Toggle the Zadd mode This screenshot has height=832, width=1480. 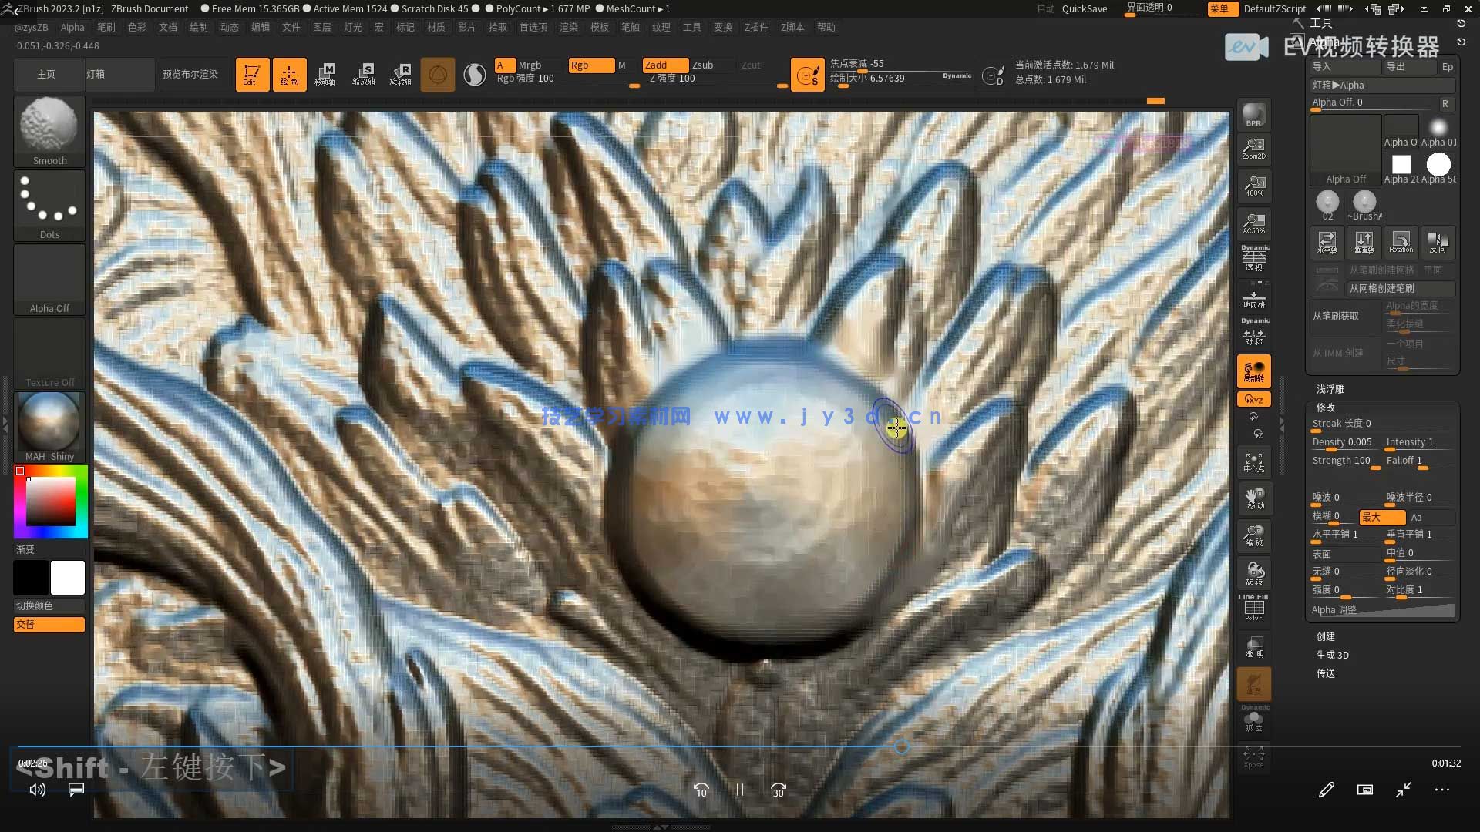coord(665,65)
